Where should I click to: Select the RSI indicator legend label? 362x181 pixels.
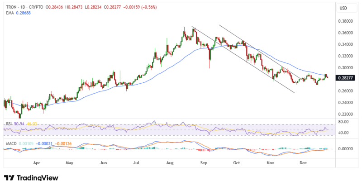(x=8, y=123)
